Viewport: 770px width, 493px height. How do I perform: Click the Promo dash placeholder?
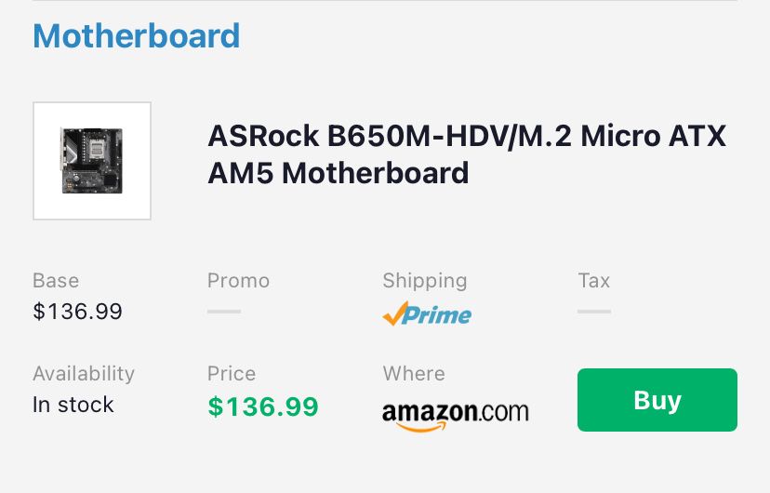pyautogui.click(x=224, y=312)
